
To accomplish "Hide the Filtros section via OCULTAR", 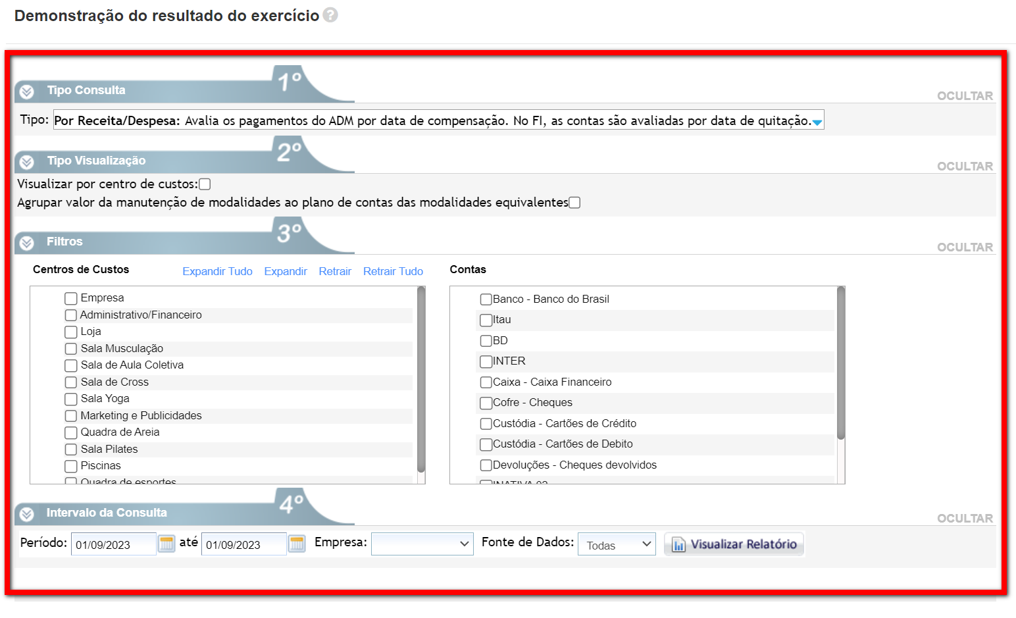I will pyautogui.click(x=965, y=247).
